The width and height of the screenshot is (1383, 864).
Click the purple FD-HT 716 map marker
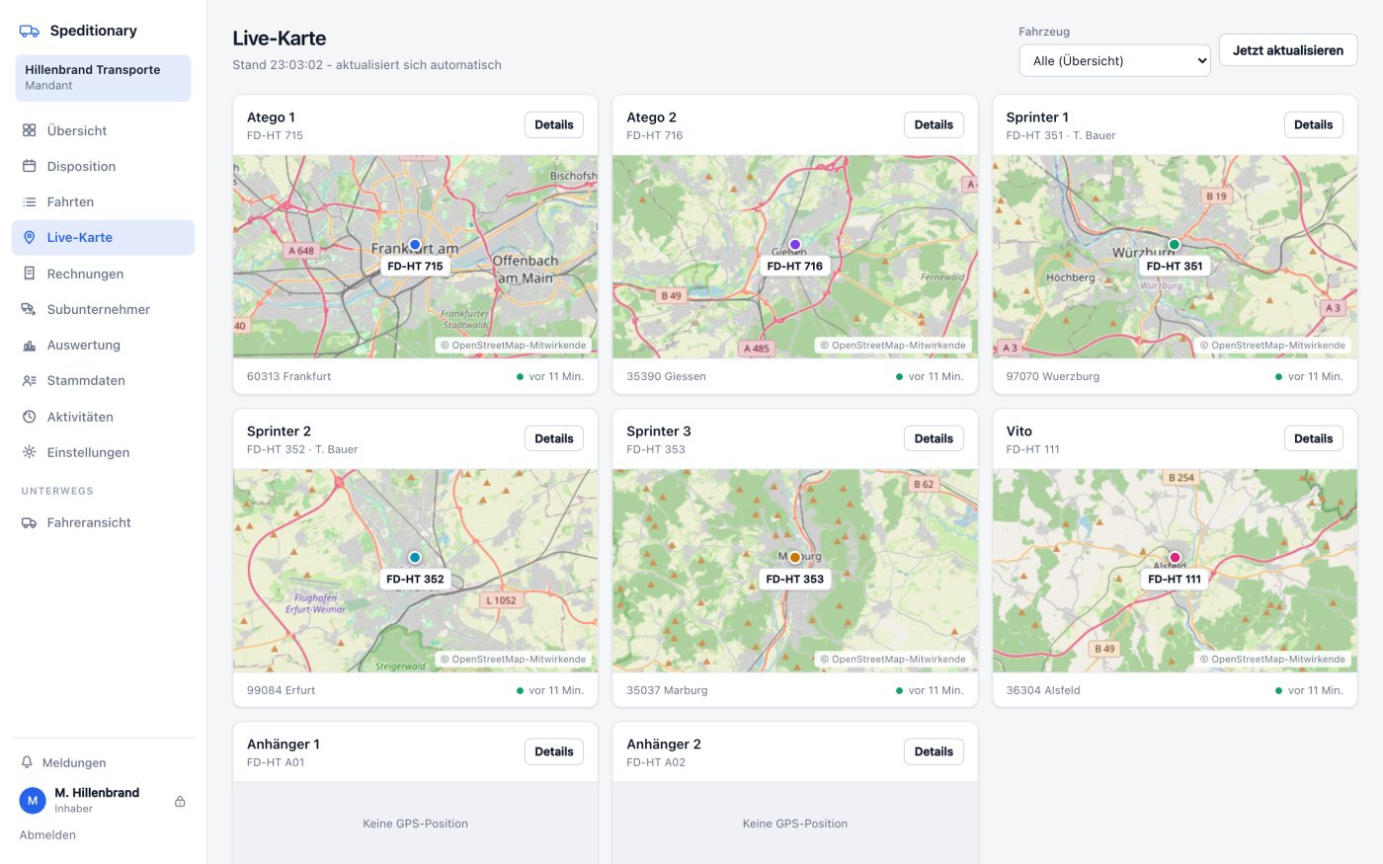[x=795, y=245]
